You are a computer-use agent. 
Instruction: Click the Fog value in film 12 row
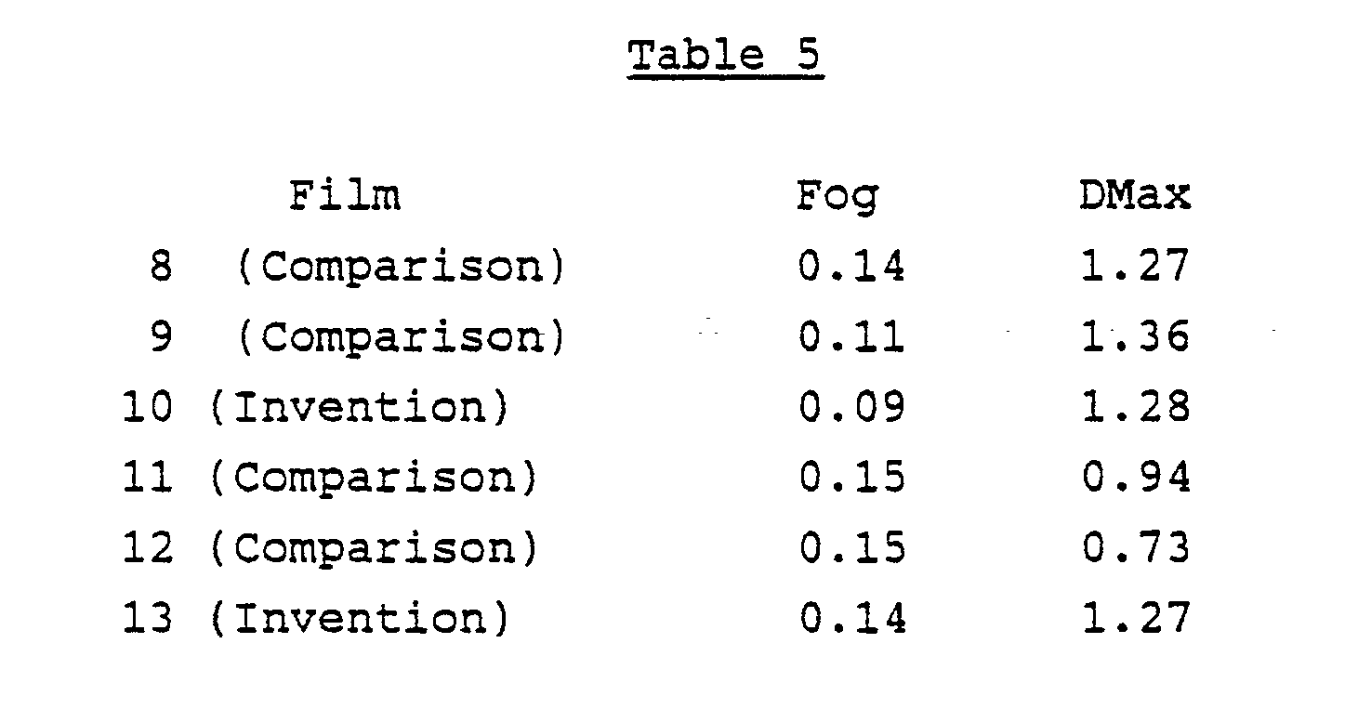tap(851, 548)
